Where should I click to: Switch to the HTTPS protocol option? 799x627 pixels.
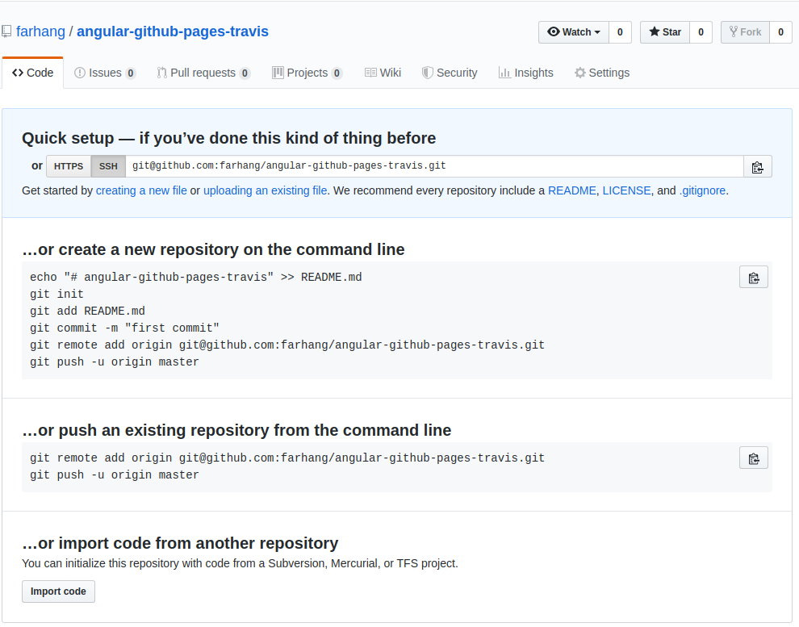click(69, 166)
